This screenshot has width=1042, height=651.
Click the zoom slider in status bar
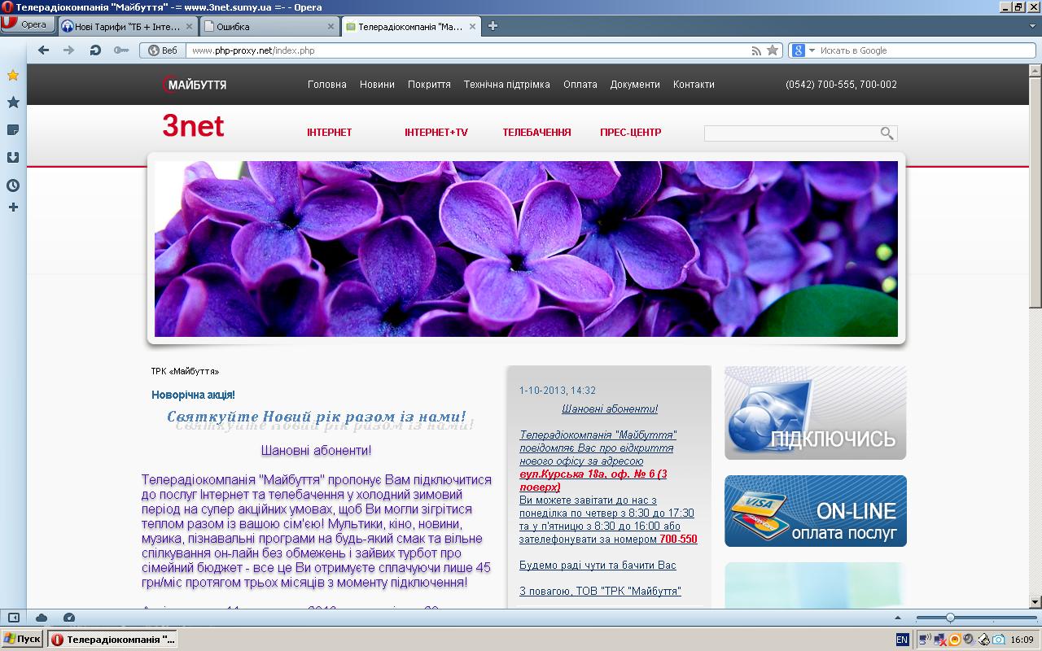coord(950,618)
